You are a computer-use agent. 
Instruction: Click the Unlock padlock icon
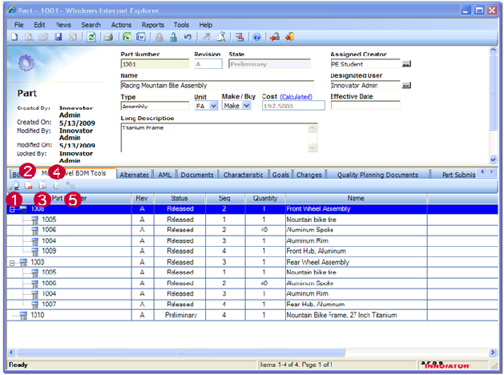174,37
